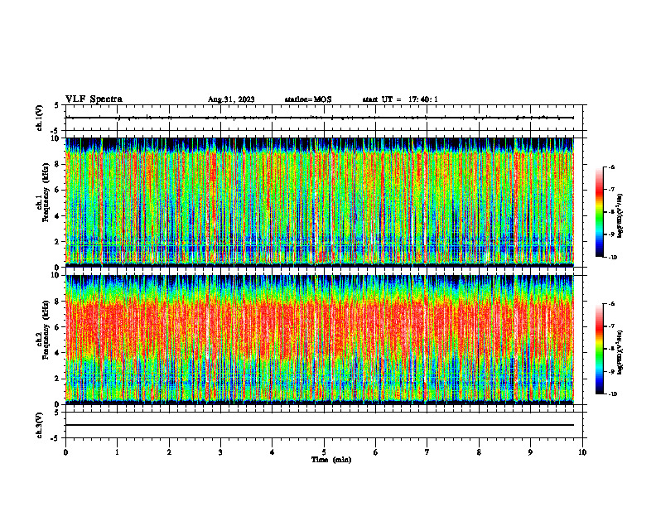Click the "ch.1(V)" waveform axis label
Viewport: 656px width, 507px height.
coord(39,118)
